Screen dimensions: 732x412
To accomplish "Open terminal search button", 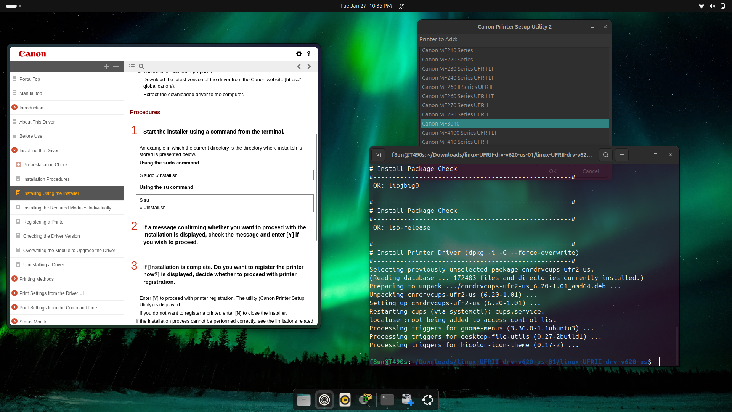I will [x=605, y=155].
